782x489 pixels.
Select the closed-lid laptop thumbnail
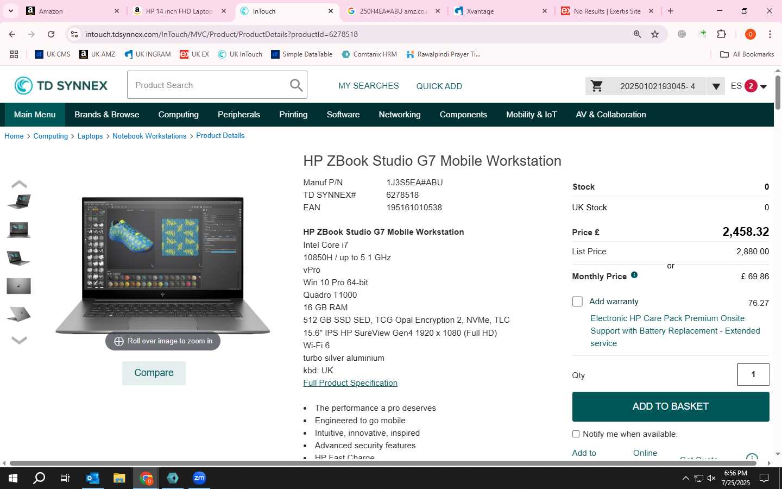pos(19,286)
